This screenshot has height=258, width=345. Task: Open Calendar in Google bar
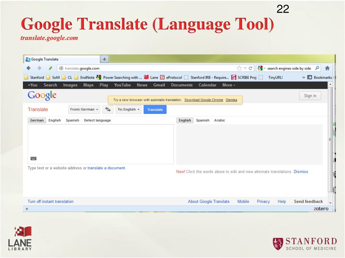click(207, 85)
